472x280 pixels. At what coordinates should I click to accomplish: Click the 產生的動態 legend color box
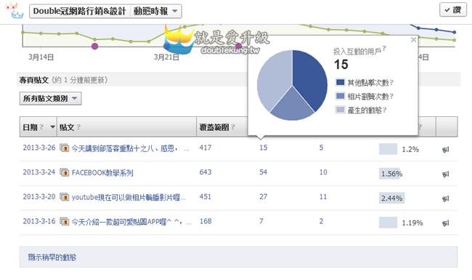340,110
